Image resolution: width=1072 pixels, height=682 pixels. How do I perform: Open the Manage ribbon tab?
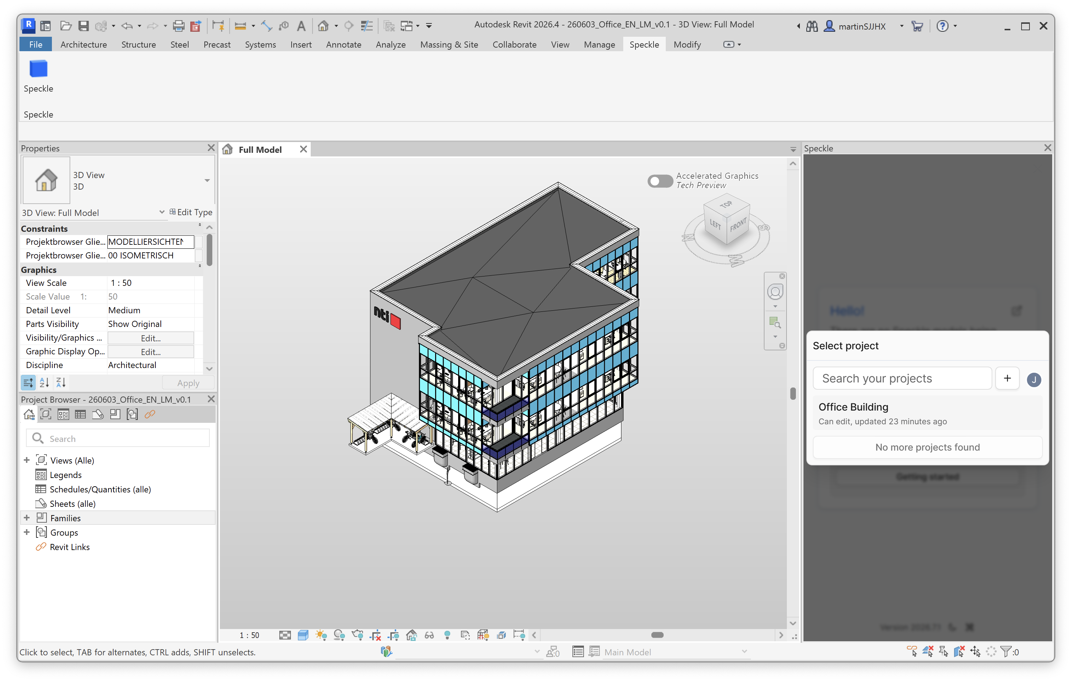(599, 44)
